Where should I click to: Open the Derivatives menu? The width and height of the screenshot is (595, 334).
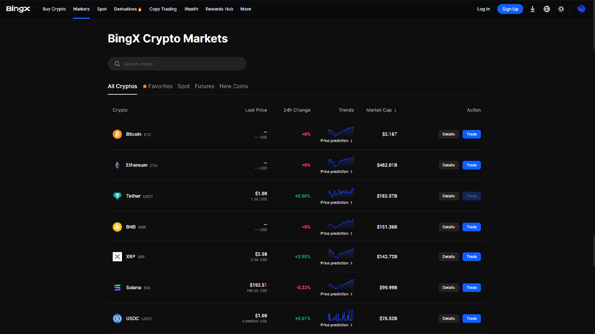click(127, 9)
